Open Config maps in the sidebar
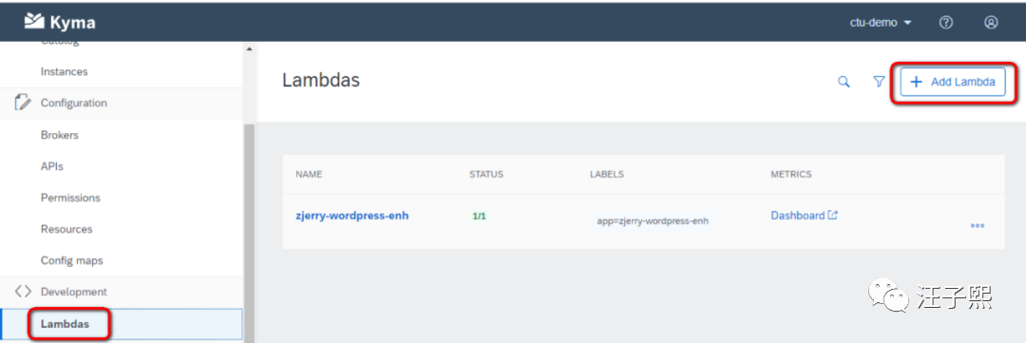The image size is (1026, 343). point(71,260)
